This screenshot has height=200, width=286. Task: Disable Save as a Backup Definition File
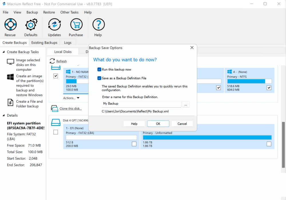pos(100,78)
